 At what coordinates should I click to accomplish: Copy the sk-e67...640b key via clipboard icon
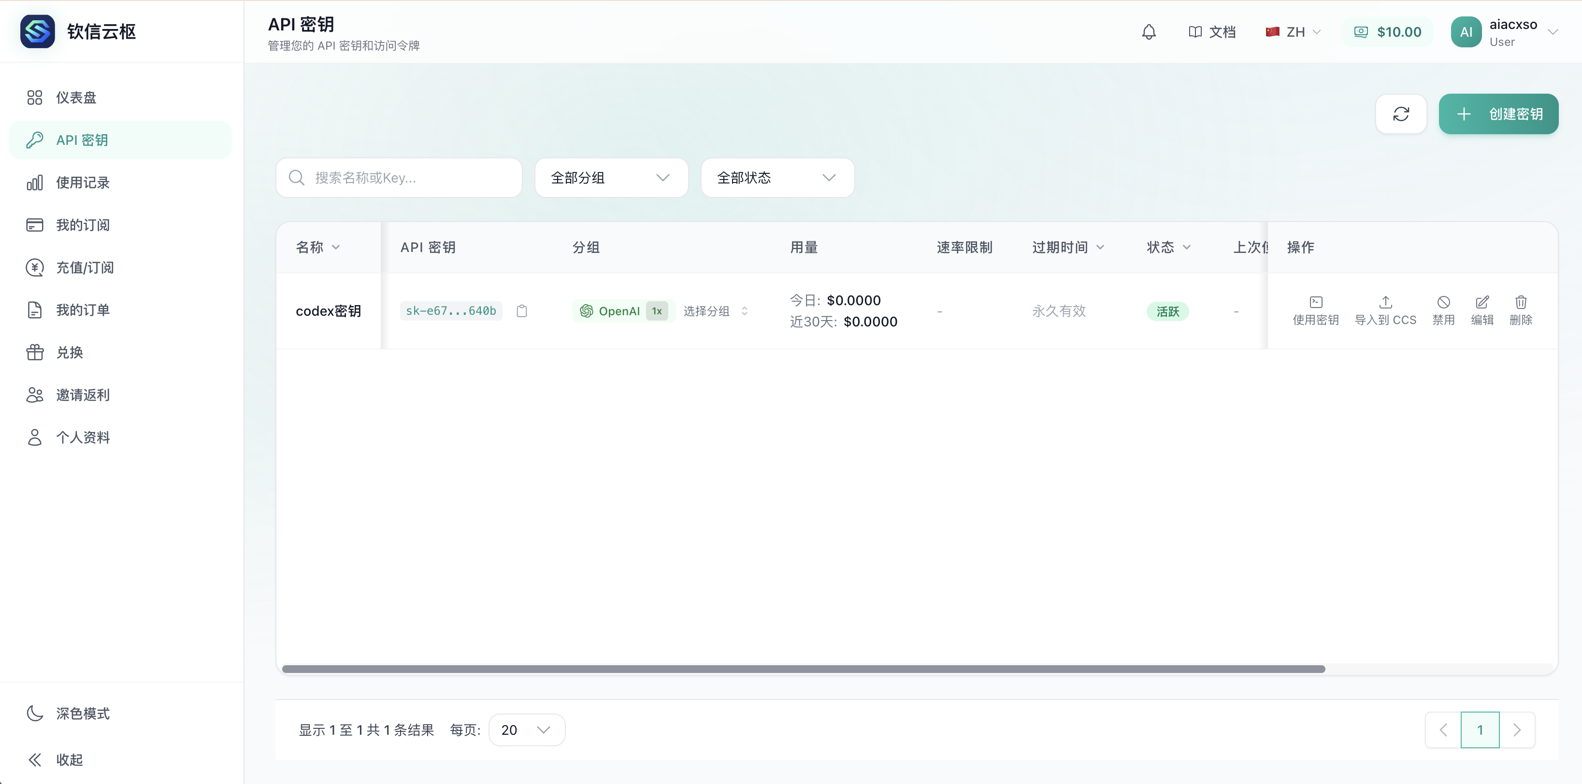tap(521, 311)
